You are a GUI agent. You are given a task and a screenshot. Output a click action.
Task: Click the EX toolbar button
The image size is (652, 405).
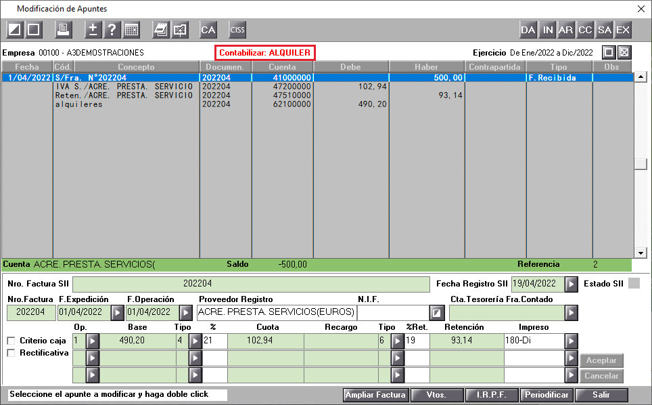tap(622, 30)
